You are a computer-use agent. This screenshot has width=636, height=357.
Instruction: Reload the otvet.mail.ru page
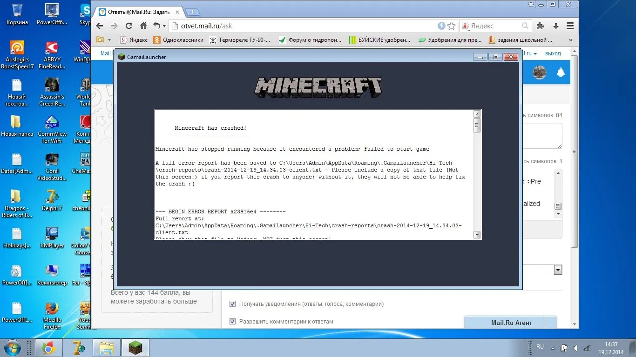pos(129,26)
